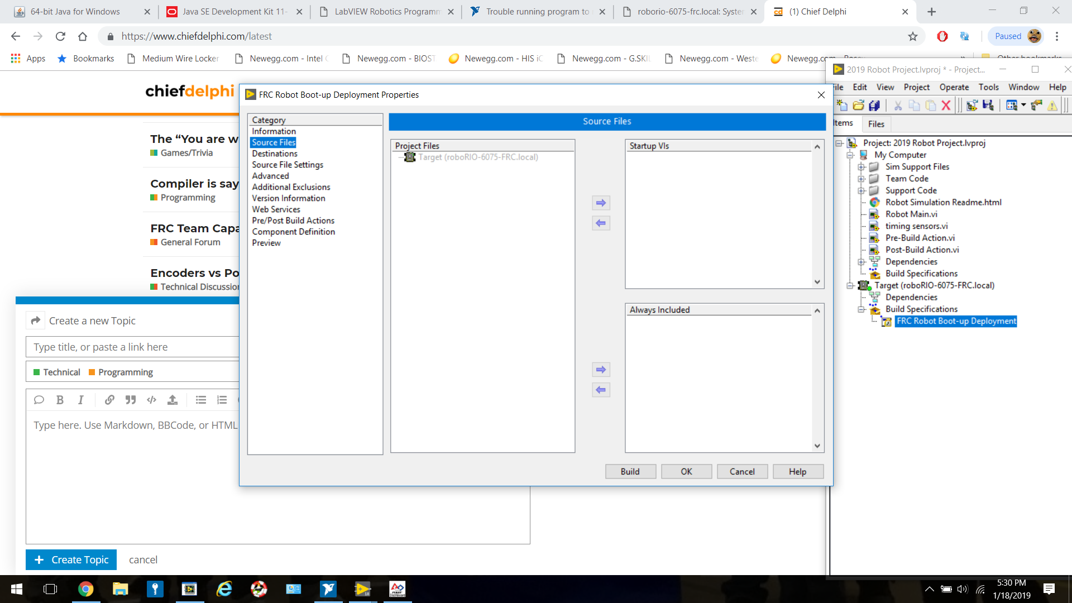Select the Preview category
Viewport: 1072px width, 603px height.
point(266,243)
